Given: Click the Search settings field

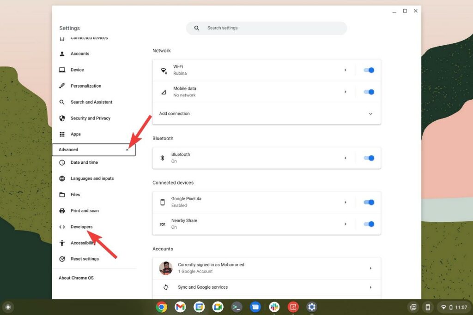Looking at the screenshot, I should pos(267,28).
